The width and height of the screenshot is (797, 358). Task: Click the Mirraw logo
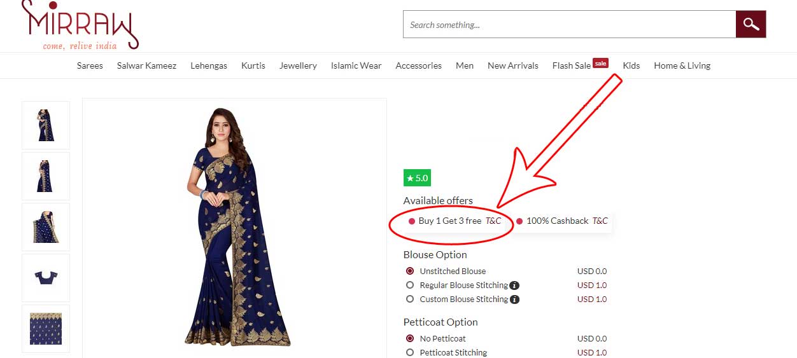coord(80,25)
